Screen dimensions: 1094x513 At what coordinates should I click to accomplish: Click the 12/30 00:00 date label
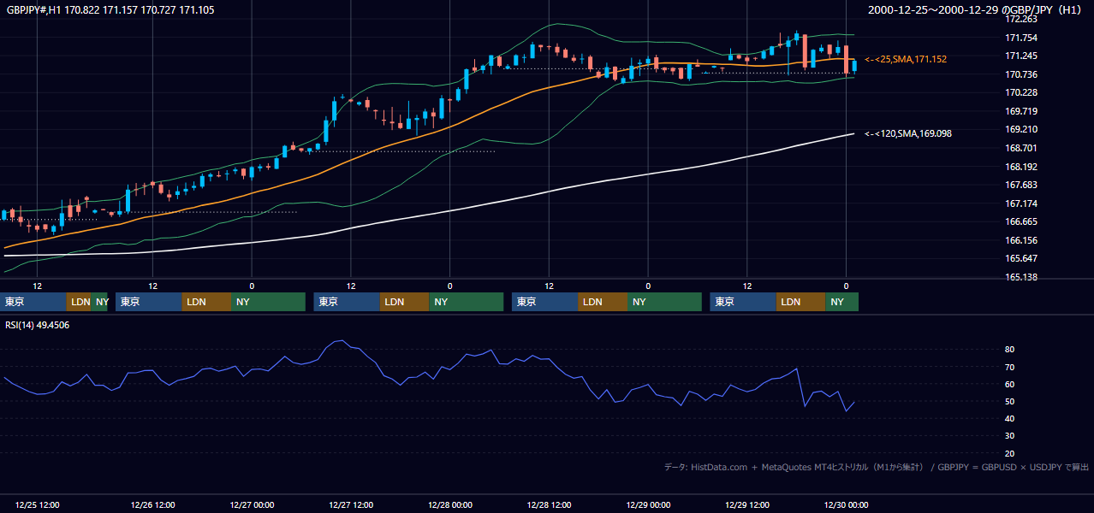[x=846, y=505]
